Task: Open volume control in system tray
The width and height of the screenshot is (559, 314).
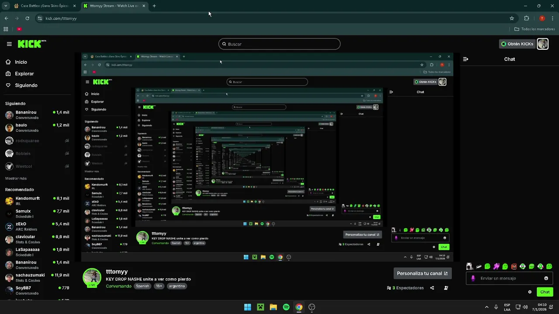Action: pos(525,307)
